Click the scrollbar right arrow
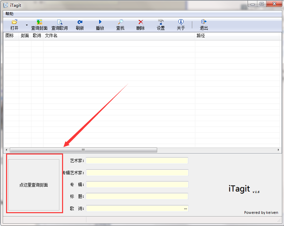This screenshot has width=284, height=226. 278,150
